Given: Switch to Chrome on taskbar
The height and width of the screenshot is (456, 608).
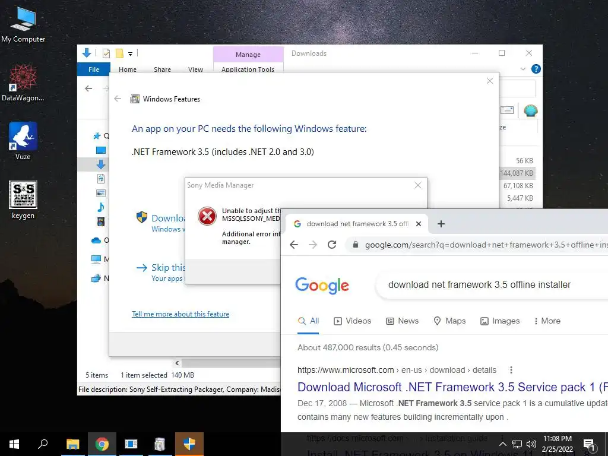Looking at the screenshot, I should 102,444.
